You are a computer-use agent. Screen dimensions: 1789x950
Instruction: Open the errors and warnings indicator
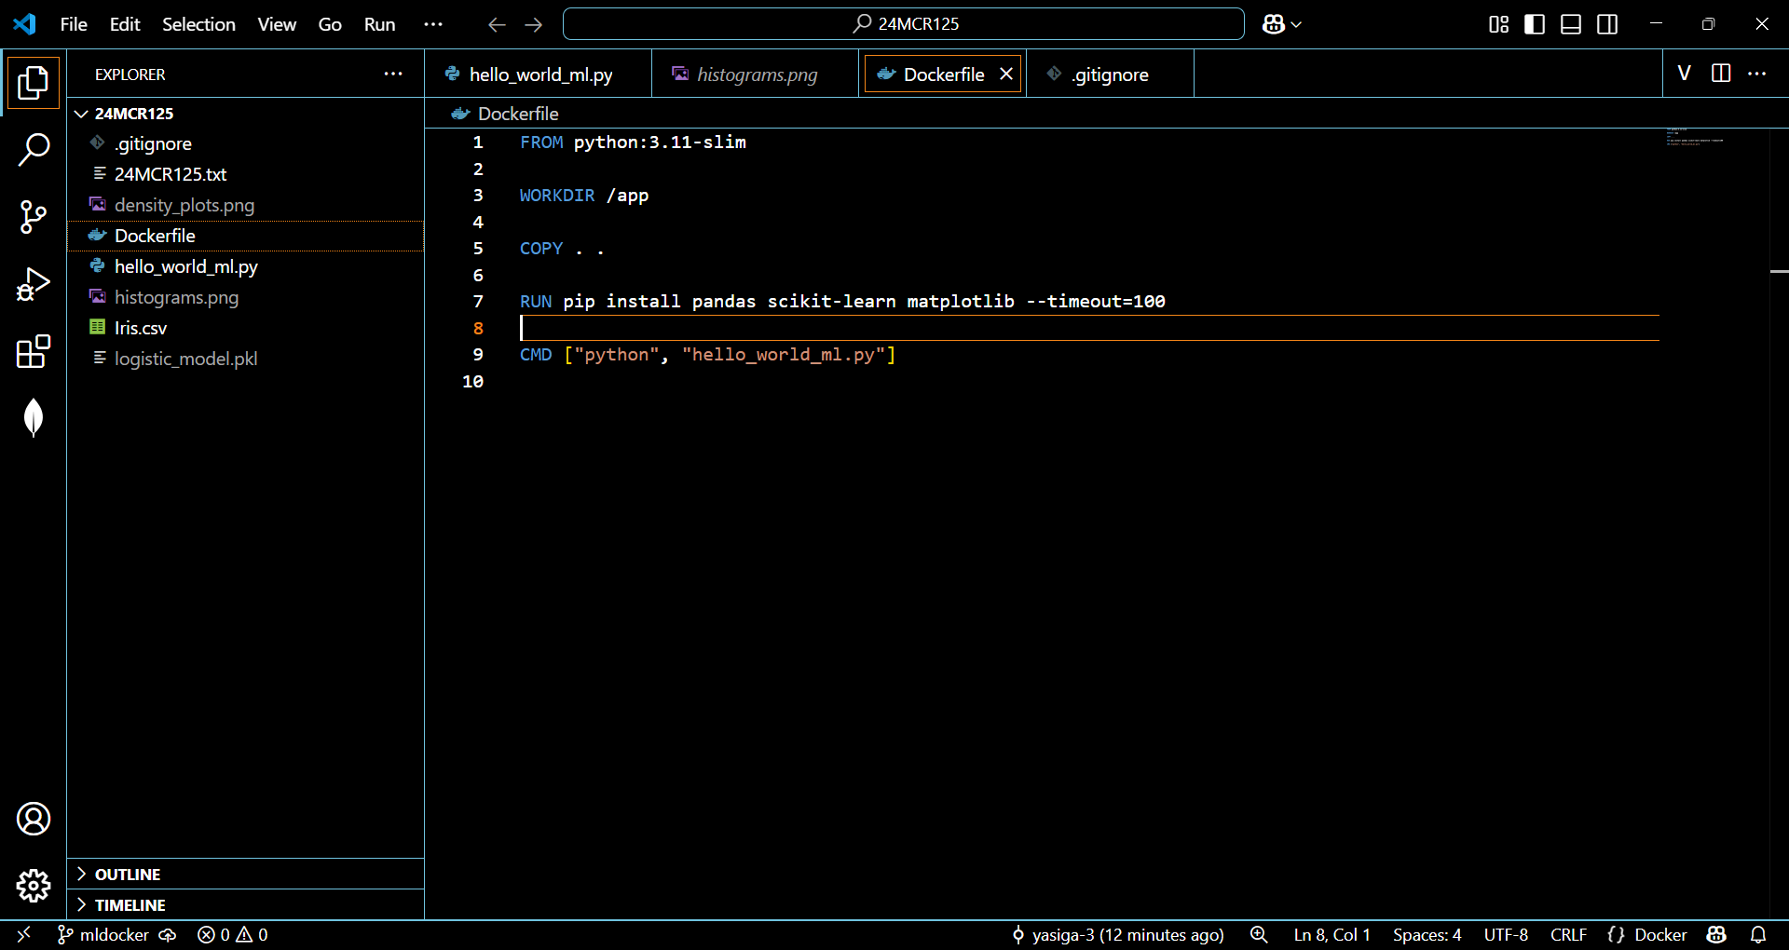tap(233, 934)
